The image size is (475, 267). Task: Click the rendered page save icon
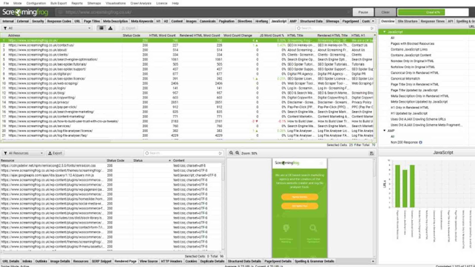372,153
